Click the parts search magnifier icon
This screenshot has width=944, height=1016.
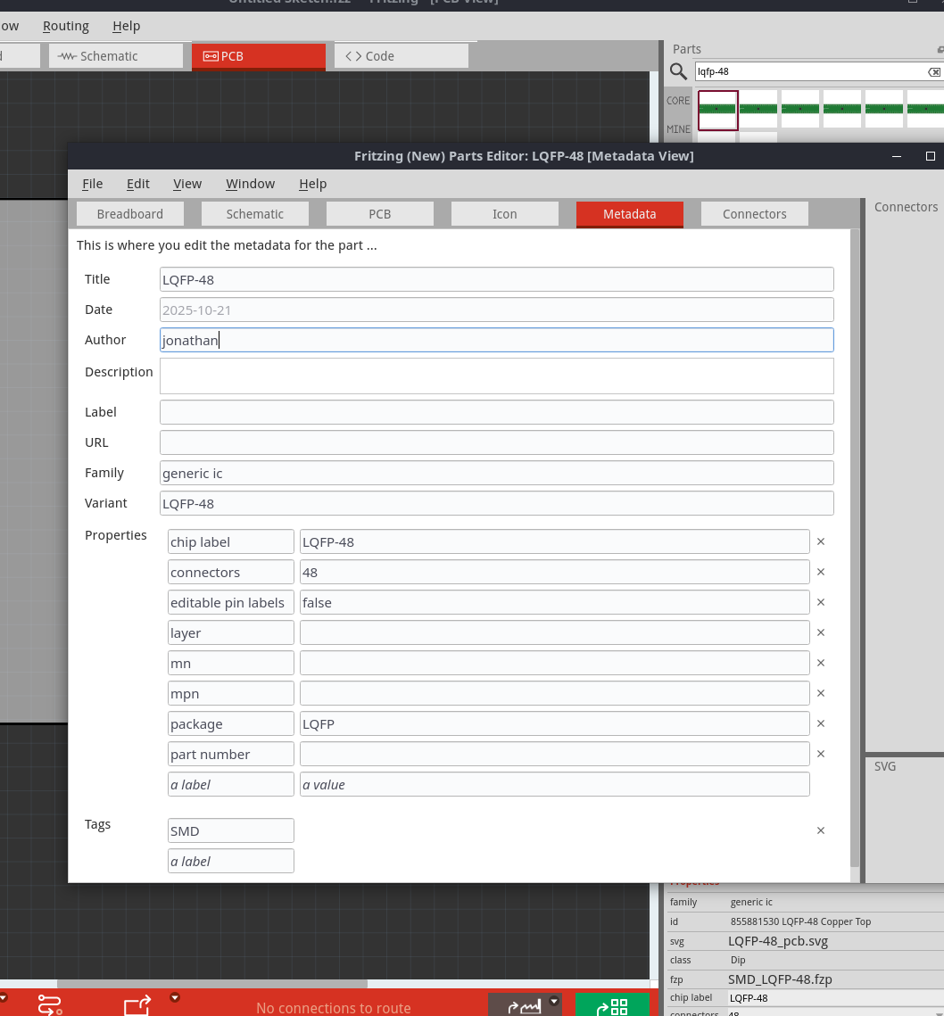(x=679, y=71)
